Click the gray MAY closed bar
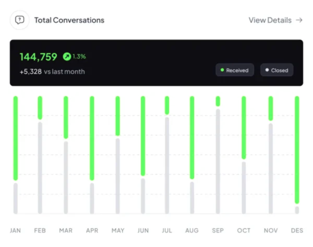The width and height of the screenshot is (313, 247). coord(118,176)
